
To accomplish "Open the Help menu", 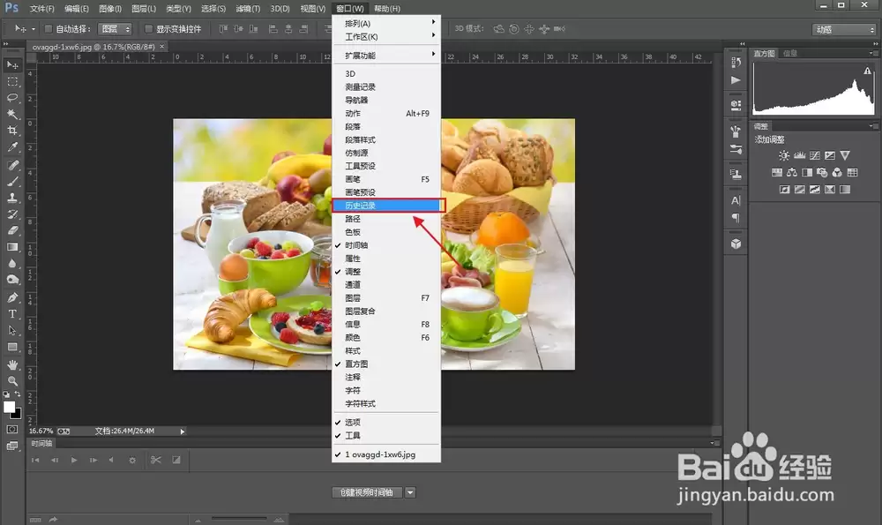I will [x=387, y=9].
